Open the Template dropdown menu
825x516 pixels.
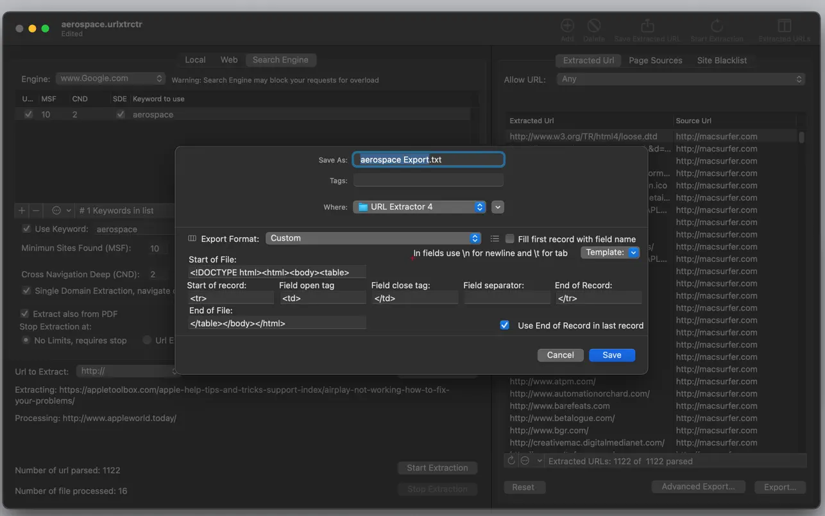610,253
